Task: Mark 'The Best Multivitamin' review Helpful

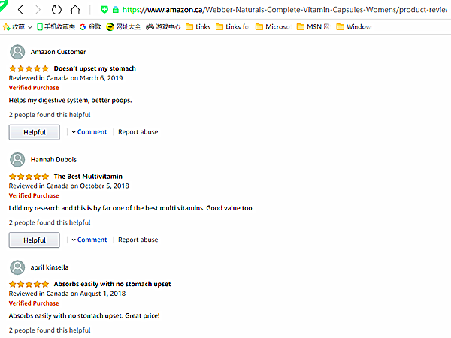Action: [x=34, y=240]
